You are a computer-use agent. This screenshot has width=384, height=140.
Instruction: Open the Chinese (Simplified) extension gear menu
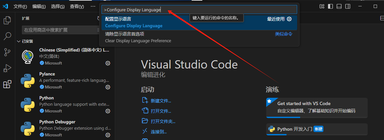click(107, 63)
